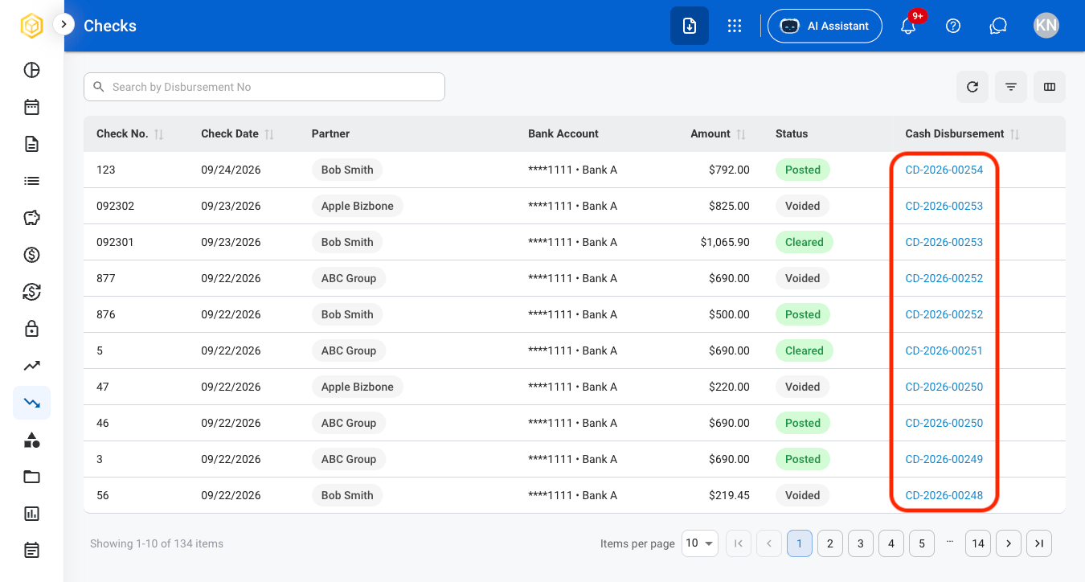Open the KN user avatar menu

[x=1046, y=26]
